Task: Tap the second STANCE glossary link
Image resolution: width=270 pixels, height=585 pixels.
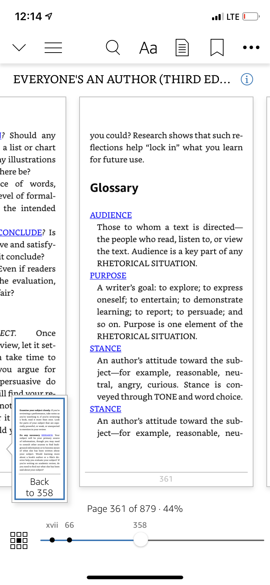Action: pyautogui.click(x=105, y=409)
